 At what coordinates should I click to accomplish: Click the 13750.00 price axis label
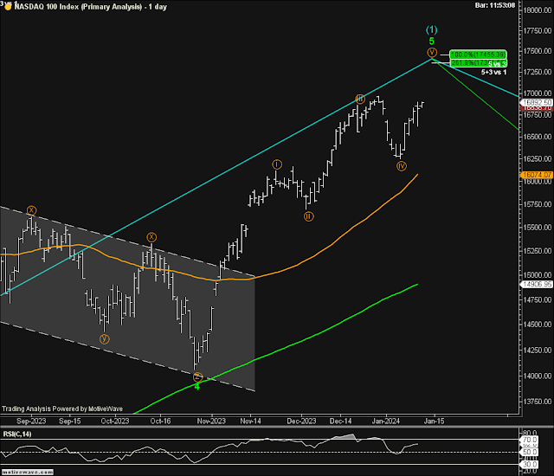coord(537,402)
